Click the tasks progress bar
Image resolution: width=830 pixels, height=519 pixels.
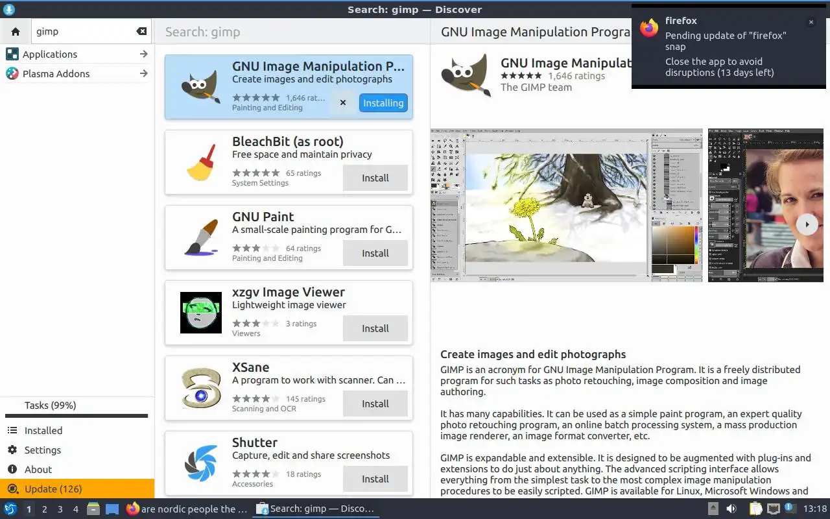click(x=77, y=416)
